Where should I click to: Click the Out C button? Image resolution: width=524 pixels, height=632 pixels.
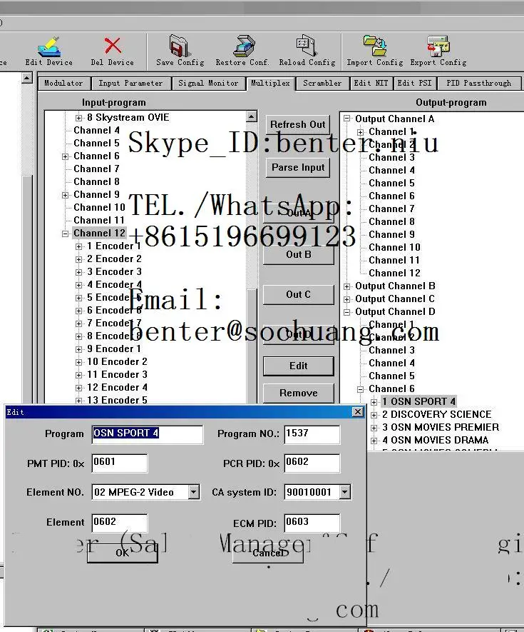[299, 295]
